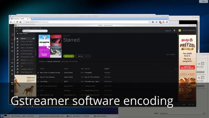
Task: Sort tracks by the TRACK column header
Action: pos(42,69)
